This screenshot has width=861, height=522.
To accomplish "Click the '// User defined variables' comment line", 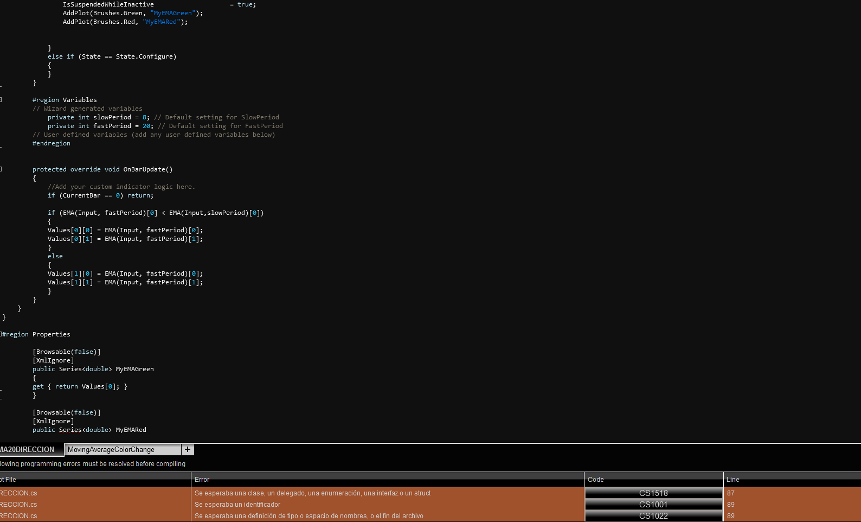I will coord(154,135).
